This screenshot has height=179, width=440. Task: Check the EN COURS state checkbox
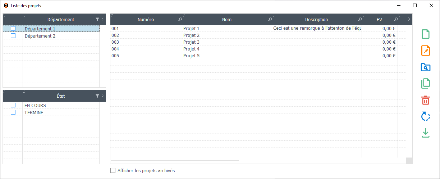[13, 105]
